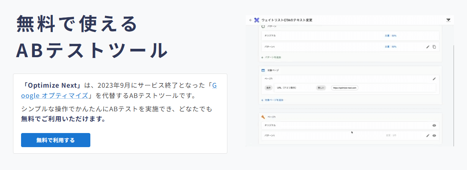Click the copy icon in the first パターン1 row
Viewport: 467px width, 170px height.
[x=434, y=47]
